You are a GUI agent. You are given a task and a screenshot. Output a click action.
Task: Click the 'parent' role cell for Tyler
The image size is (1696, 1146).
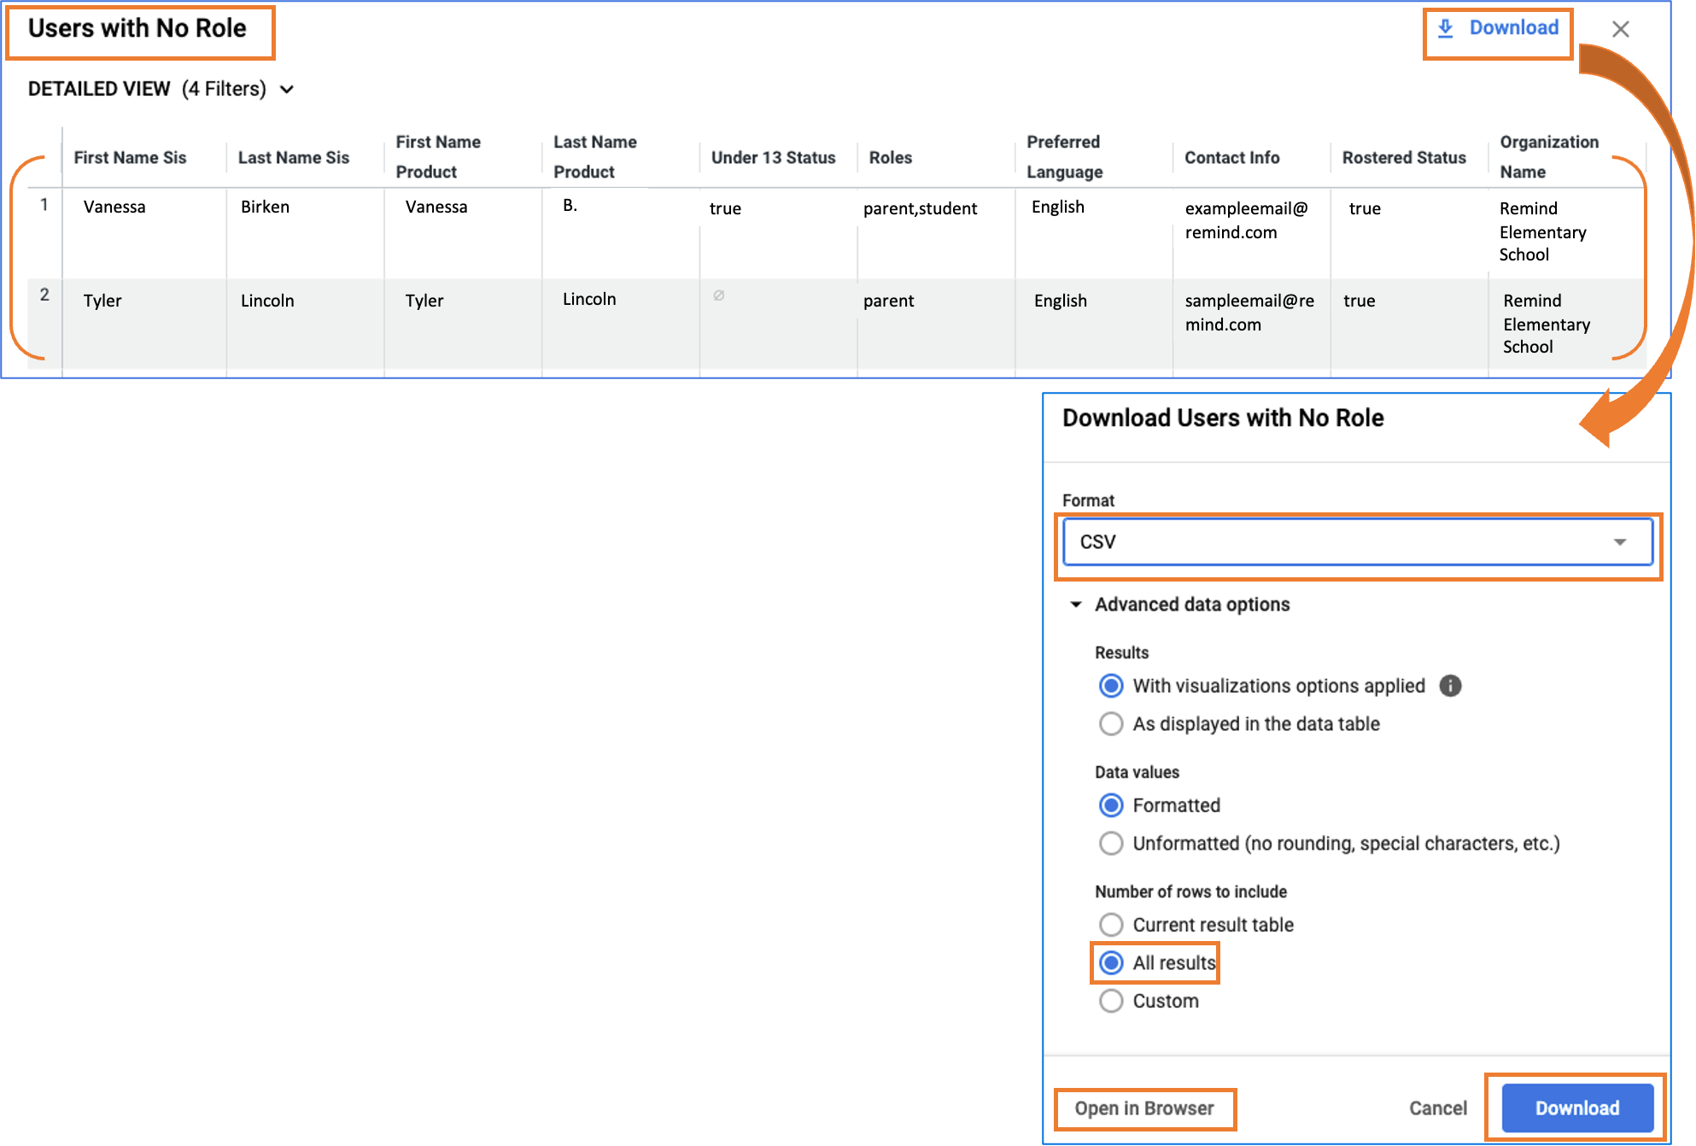[x=888, y=301]
